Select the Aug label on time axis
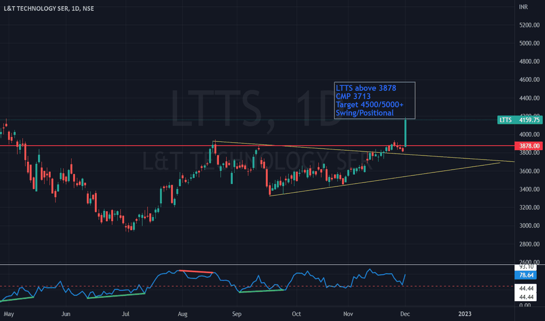545x321 pixels. tap(182, 314)
